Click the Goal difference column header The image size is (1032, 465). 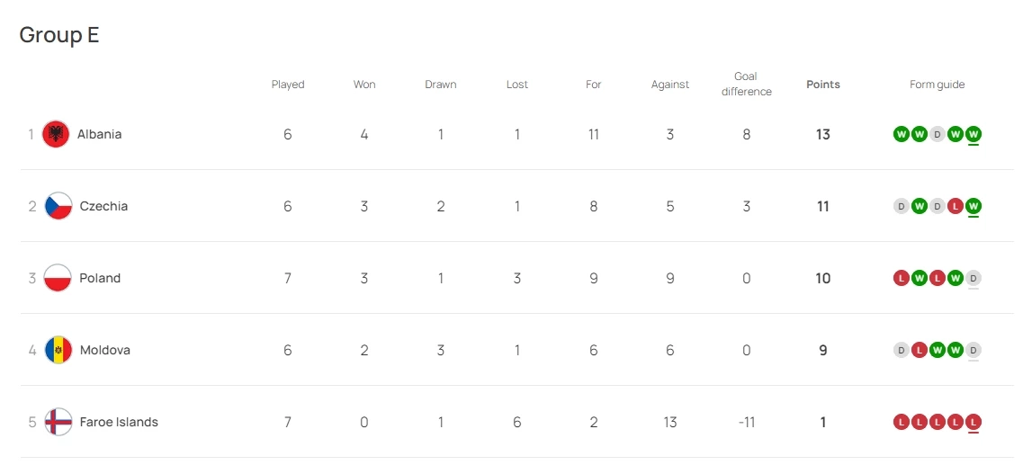click(x=746, y=85)
